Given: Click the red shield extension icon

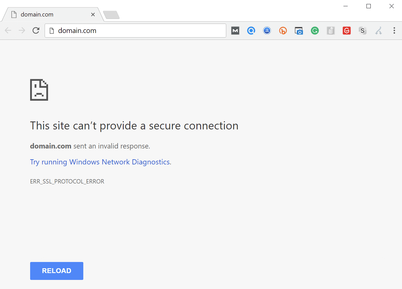Looking at the screenshot, I should (x=347, y=30).
